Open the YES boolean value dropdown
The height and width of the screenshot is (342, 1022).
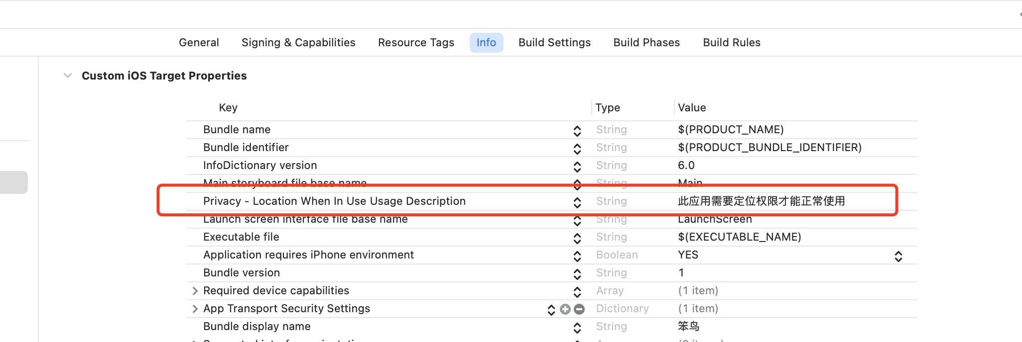898,256
